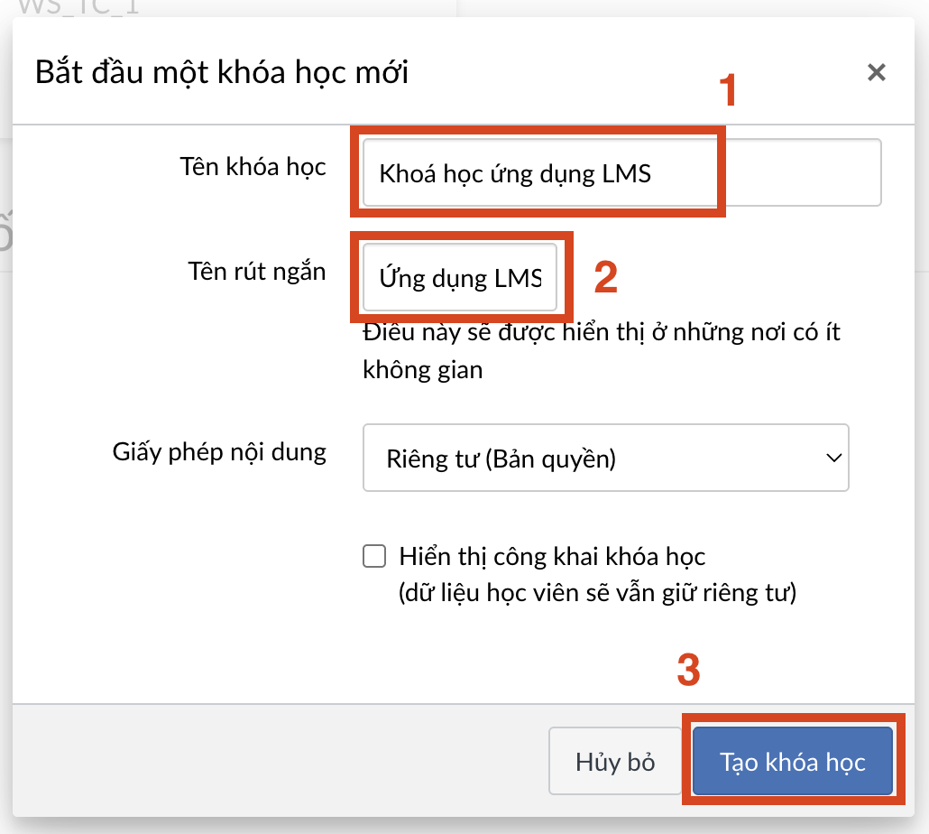Screen dimensions: 929x834
Task: Click the red annotation number 3
Action: (687, 670)
